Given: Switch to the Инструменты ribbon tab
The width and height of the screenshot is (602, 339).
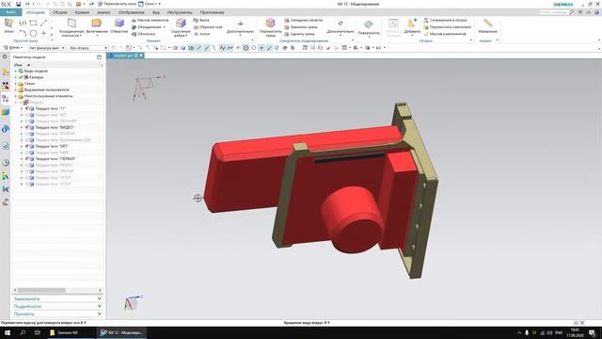Looking at the screenshot, I should 180,12.
